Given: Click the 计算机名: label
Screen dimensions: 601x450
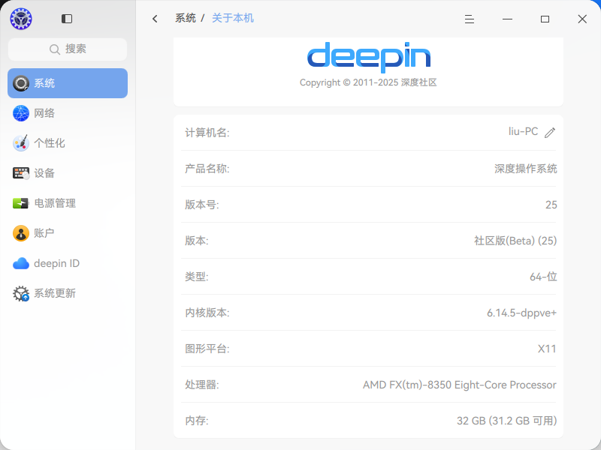Looking at the screenshot, I should (207, 133).
